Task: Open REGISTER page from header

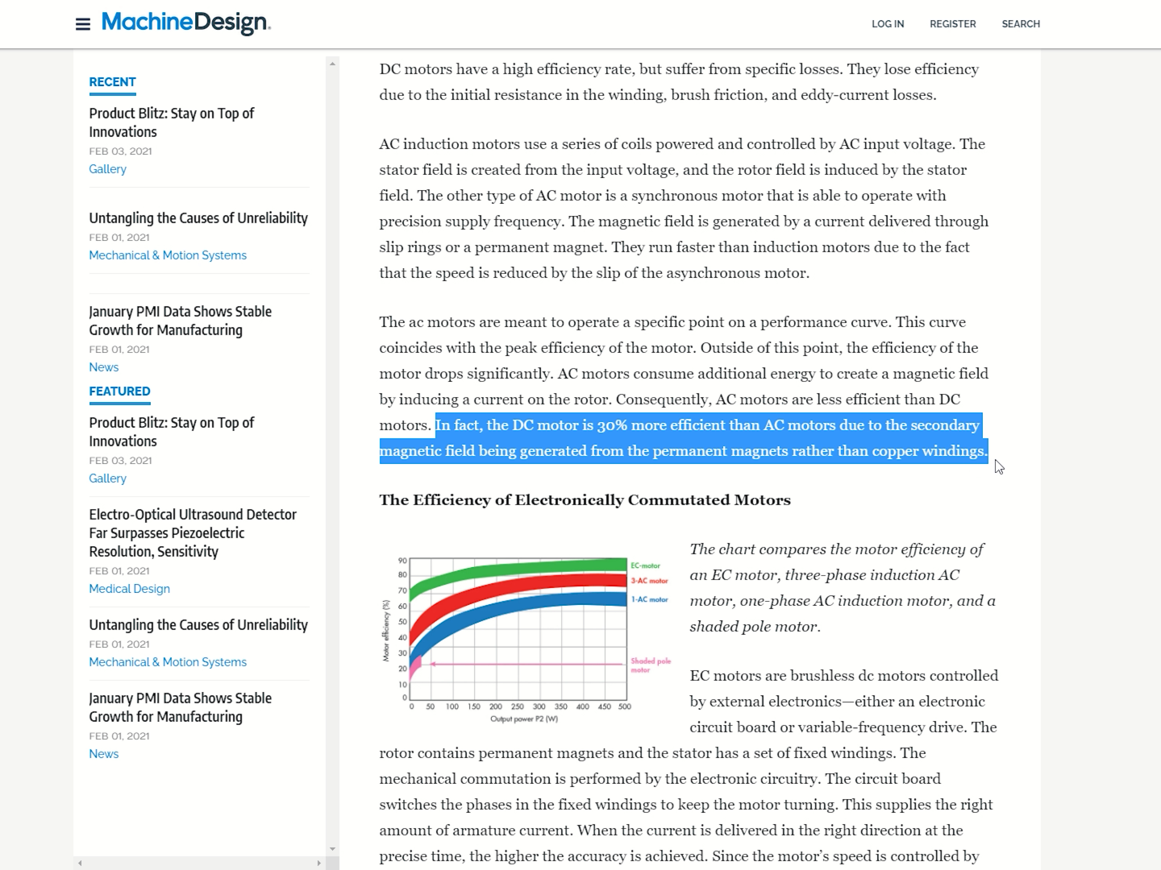Action: [x=952, y=24]
